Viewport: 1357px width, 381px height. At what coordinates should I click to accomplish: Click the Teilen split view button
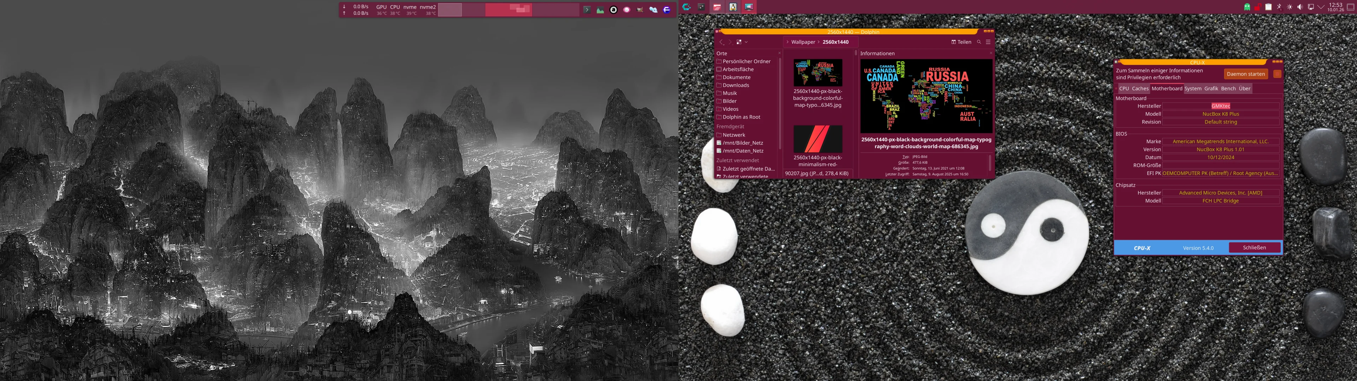click(x=961, y=42)
